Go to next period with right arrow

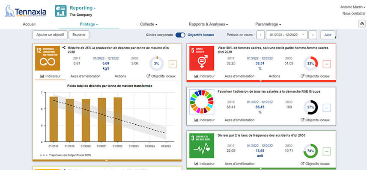click(313, 35)
